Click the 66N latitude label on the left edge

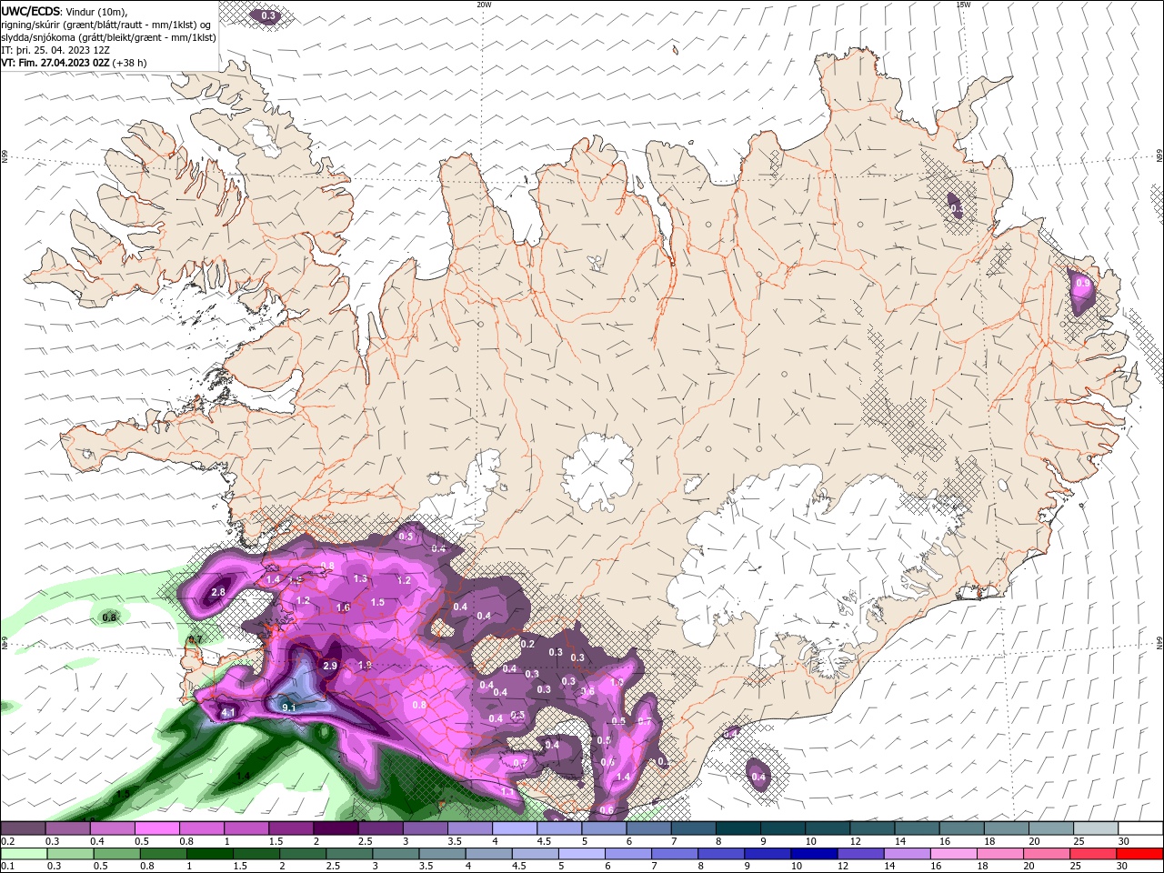pos(5,157)
